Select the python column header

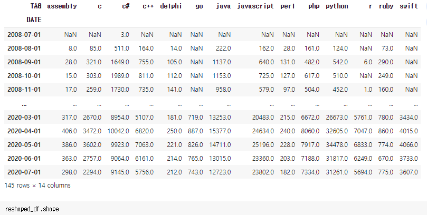tap(337, 6)
